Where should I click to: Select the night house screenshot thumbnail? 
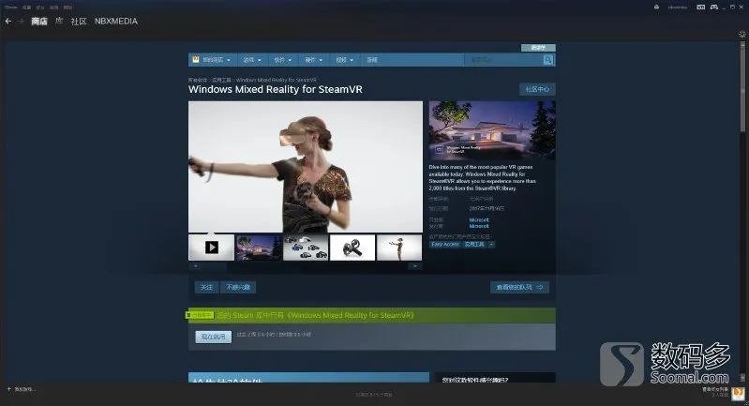[259, 248]
